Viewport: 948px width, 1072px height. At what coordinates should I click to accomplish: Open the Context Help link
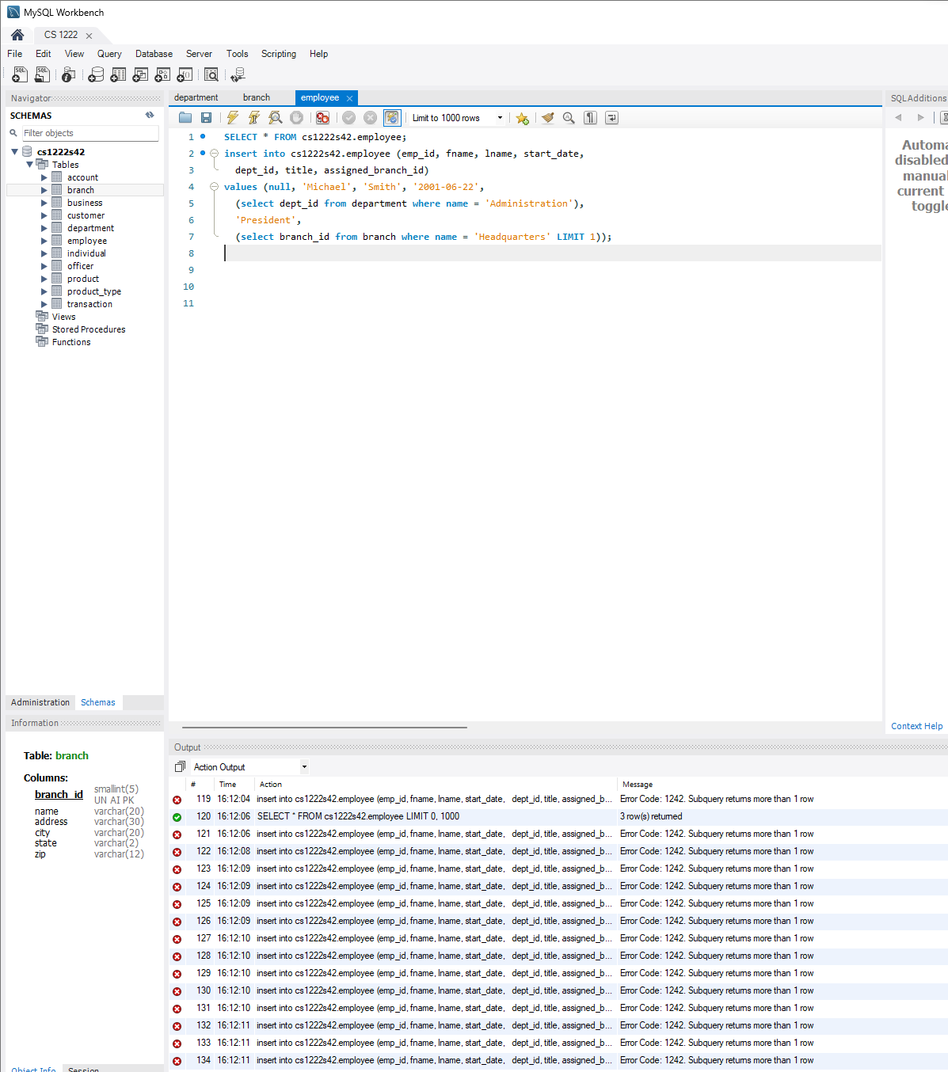(x=916, y=726)
